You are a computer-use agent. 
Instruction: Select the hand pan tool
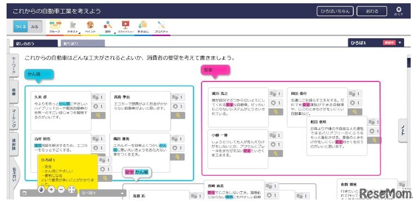coord(41,190)
